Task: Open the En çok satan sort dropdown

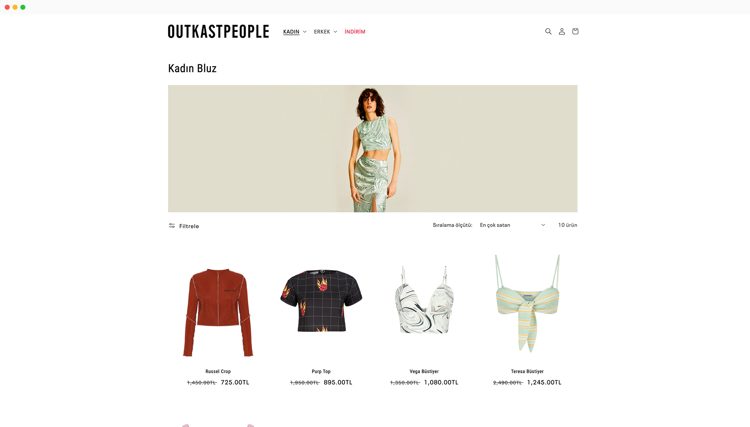Action: [x=512, y=225]
